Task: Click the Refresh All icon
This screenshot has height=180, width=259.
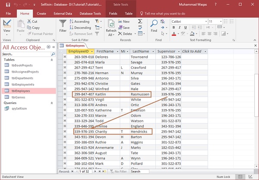Action: pyautogui.click(x=111, y=24)
